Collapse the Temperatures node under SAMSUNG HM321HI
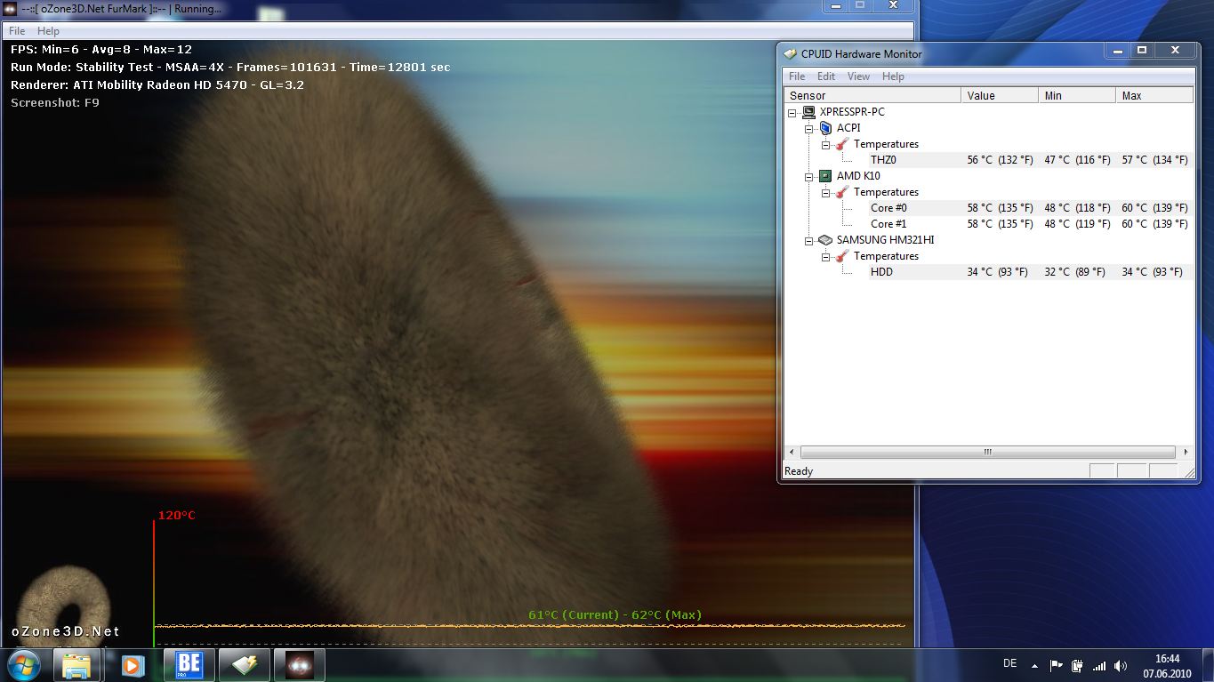1214x682 pixels. pyautogui.click(x=826, y=256)
